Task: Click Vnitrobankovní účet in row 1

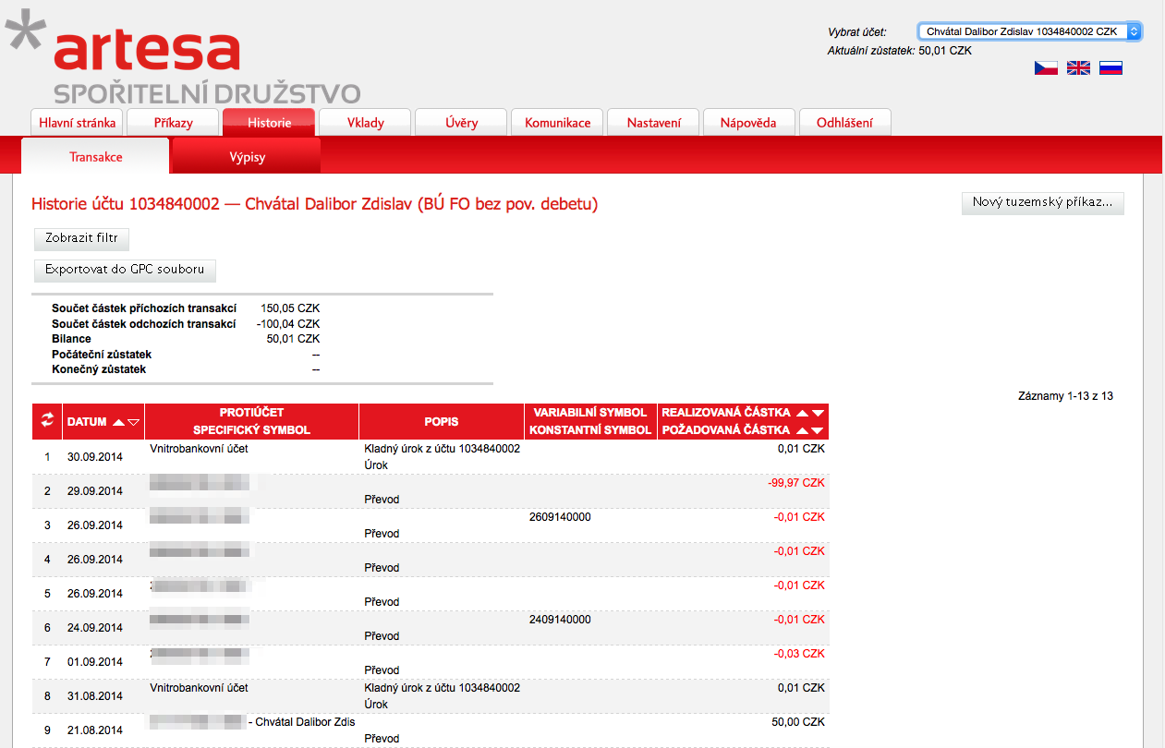Action: tap(199, 449)
